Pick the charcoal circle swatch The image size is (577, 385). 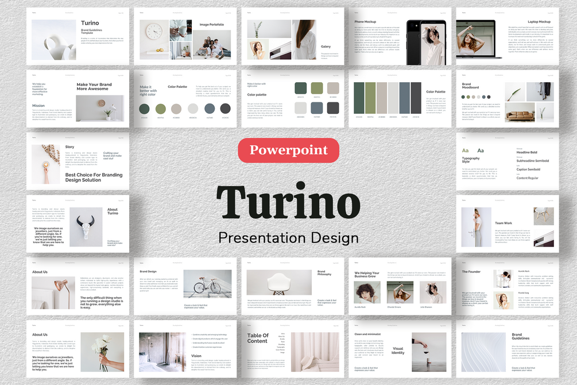pyautogui.click(x=225, y=109)
